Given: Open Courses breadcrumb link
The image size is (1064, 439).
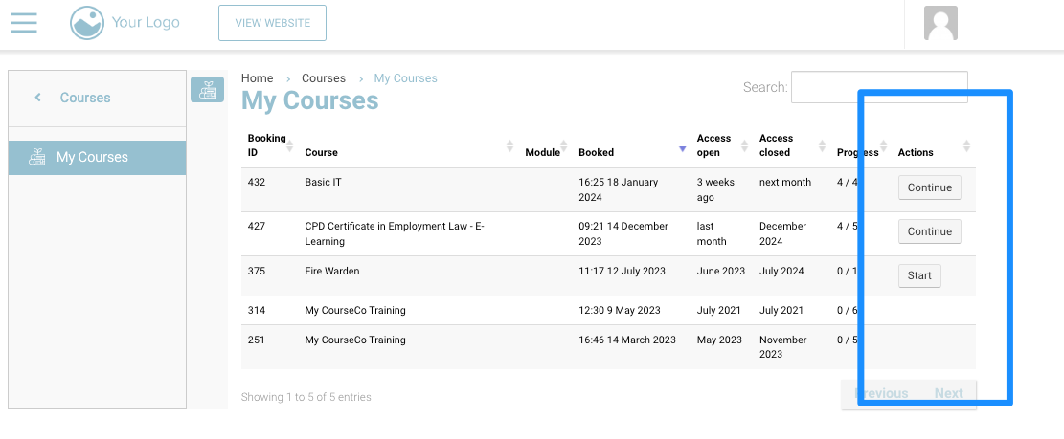Looking at the screenshot, I should [324, 78].
